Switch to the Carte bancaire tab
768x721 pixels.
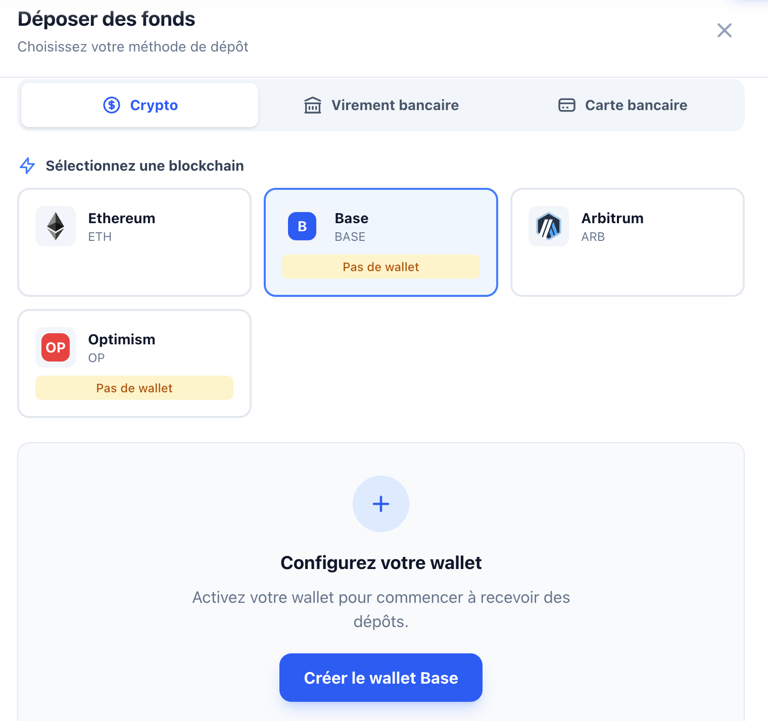point(622,105)
